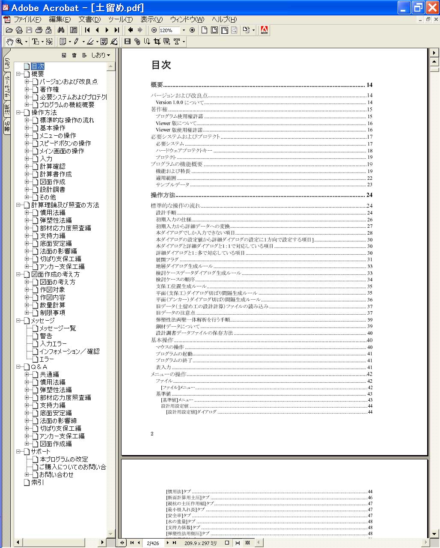This screenshot has height=548, width=440.
Task: Toggle the navigation pane toolbar icon
Action: point(74,30)
